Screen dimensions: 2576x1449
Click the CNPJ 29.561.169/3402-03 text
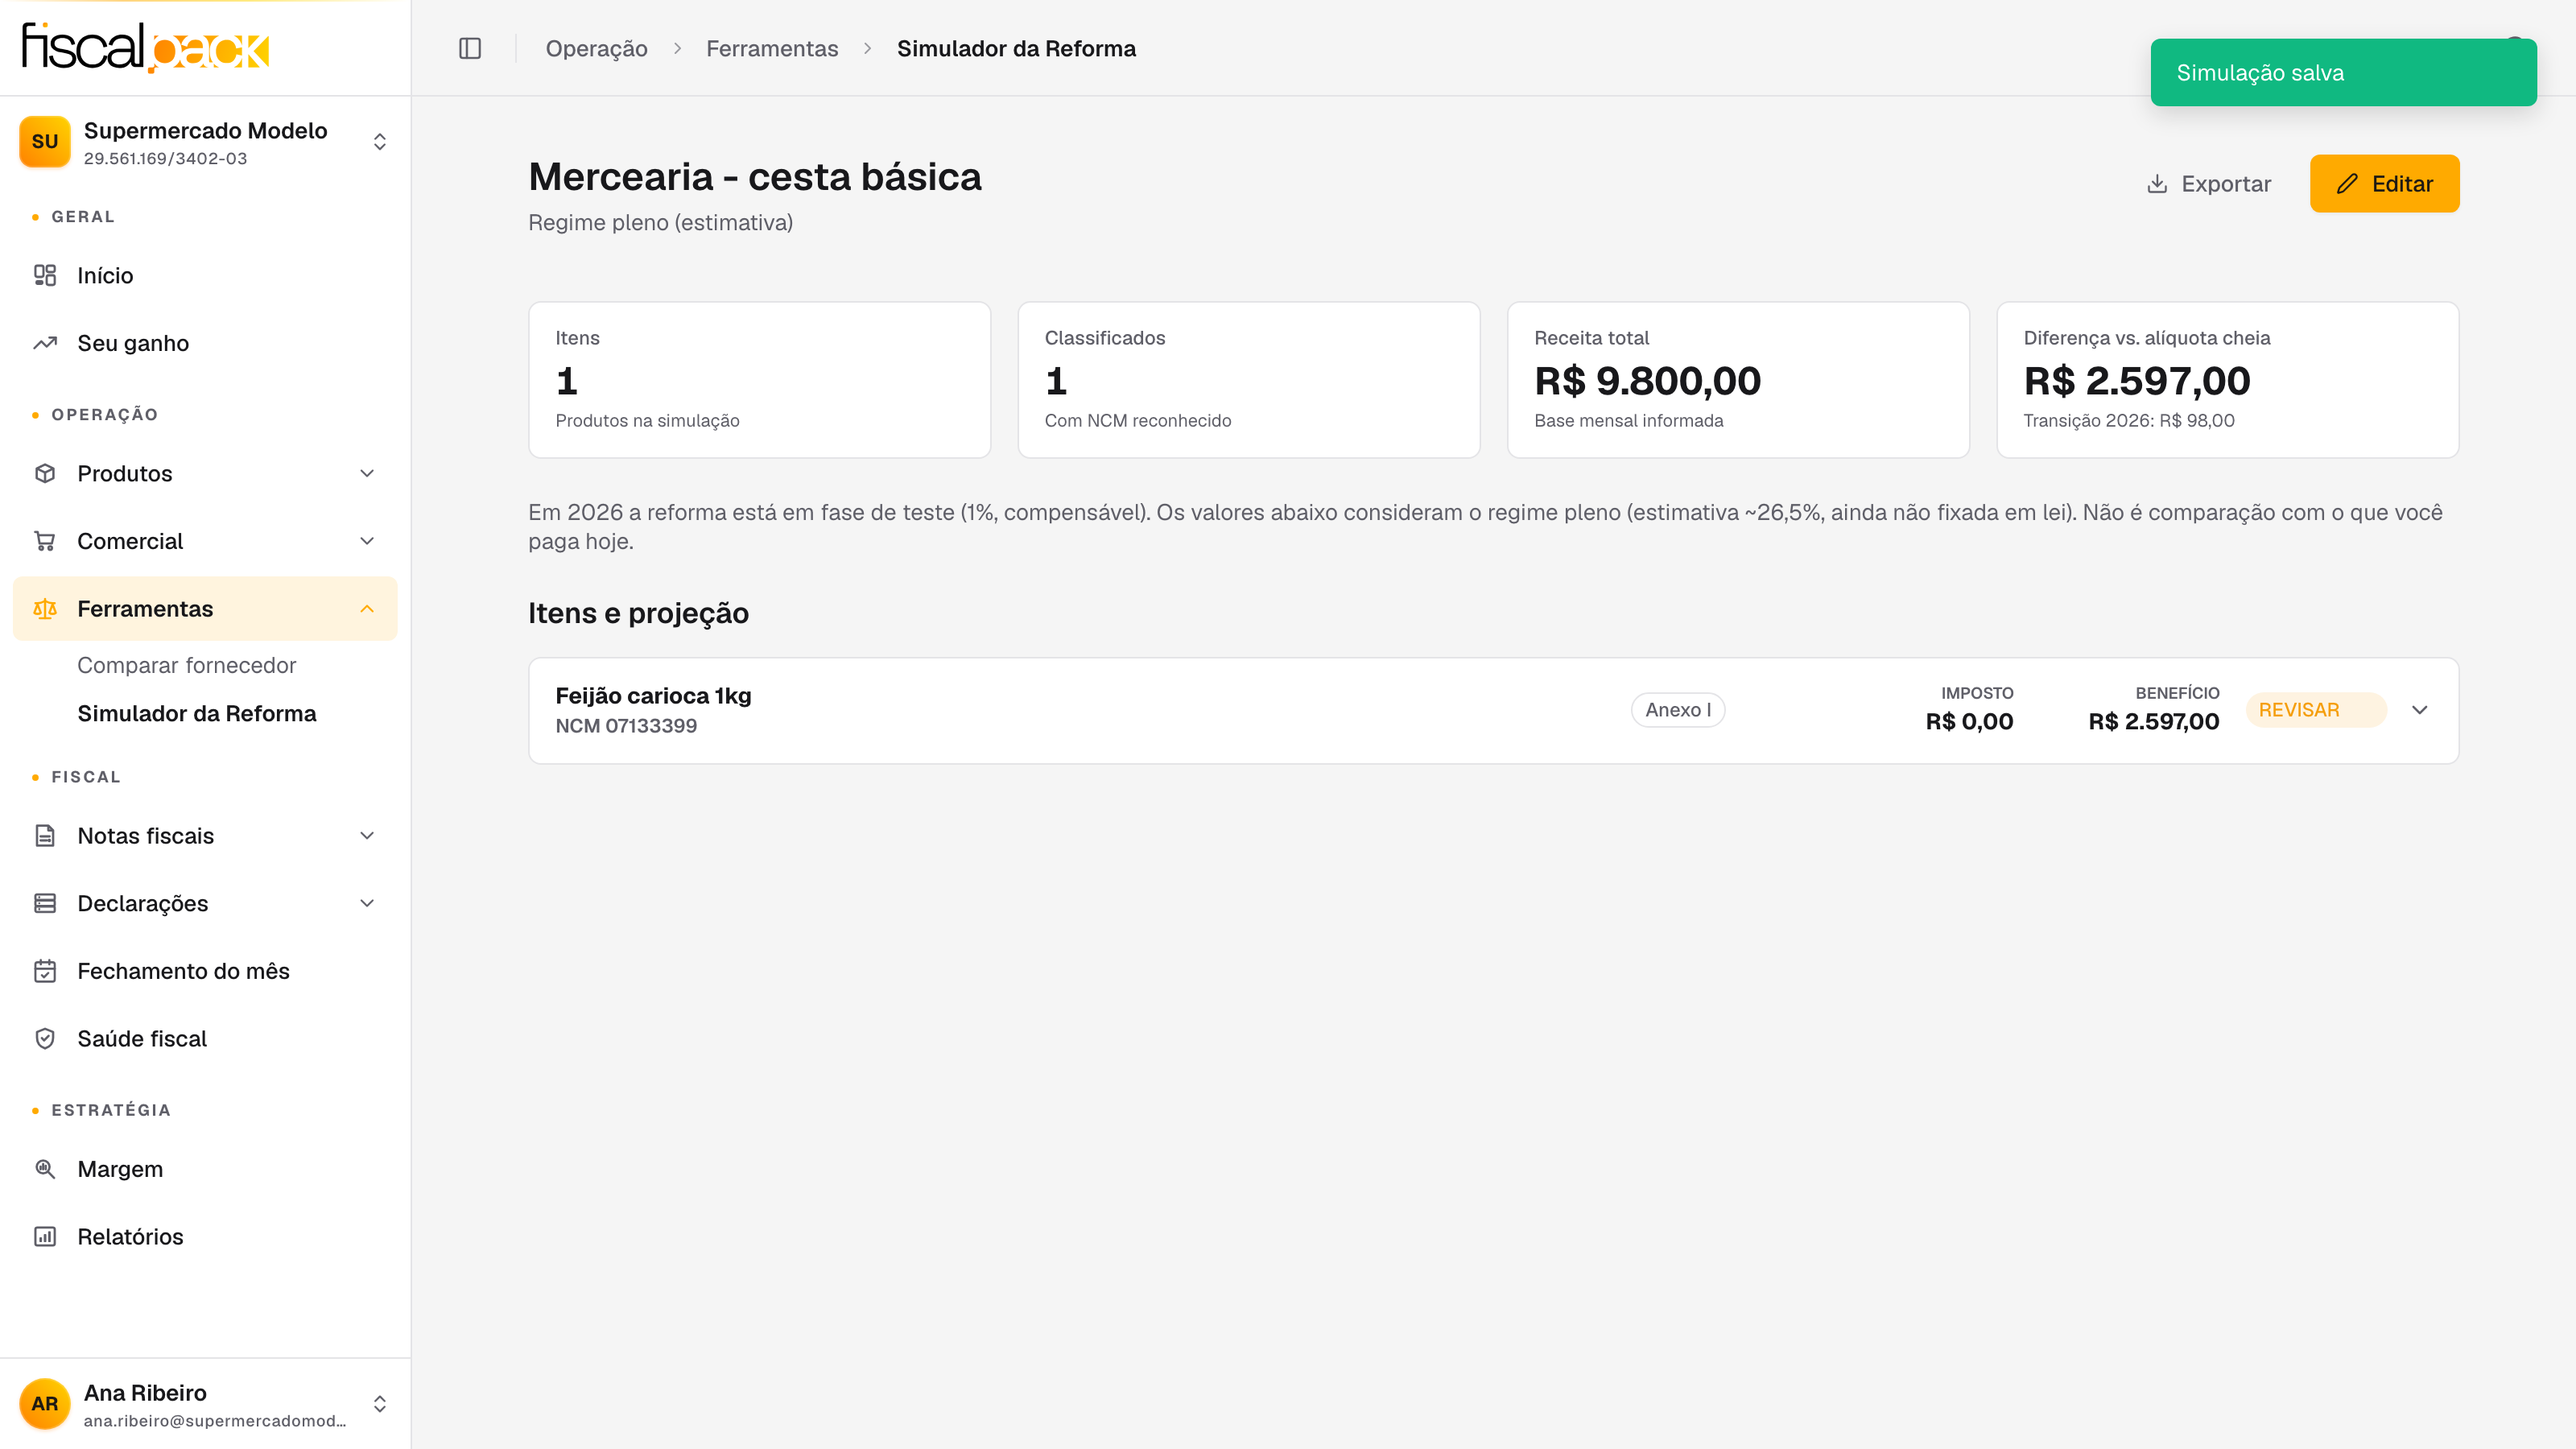coord(166,158)
